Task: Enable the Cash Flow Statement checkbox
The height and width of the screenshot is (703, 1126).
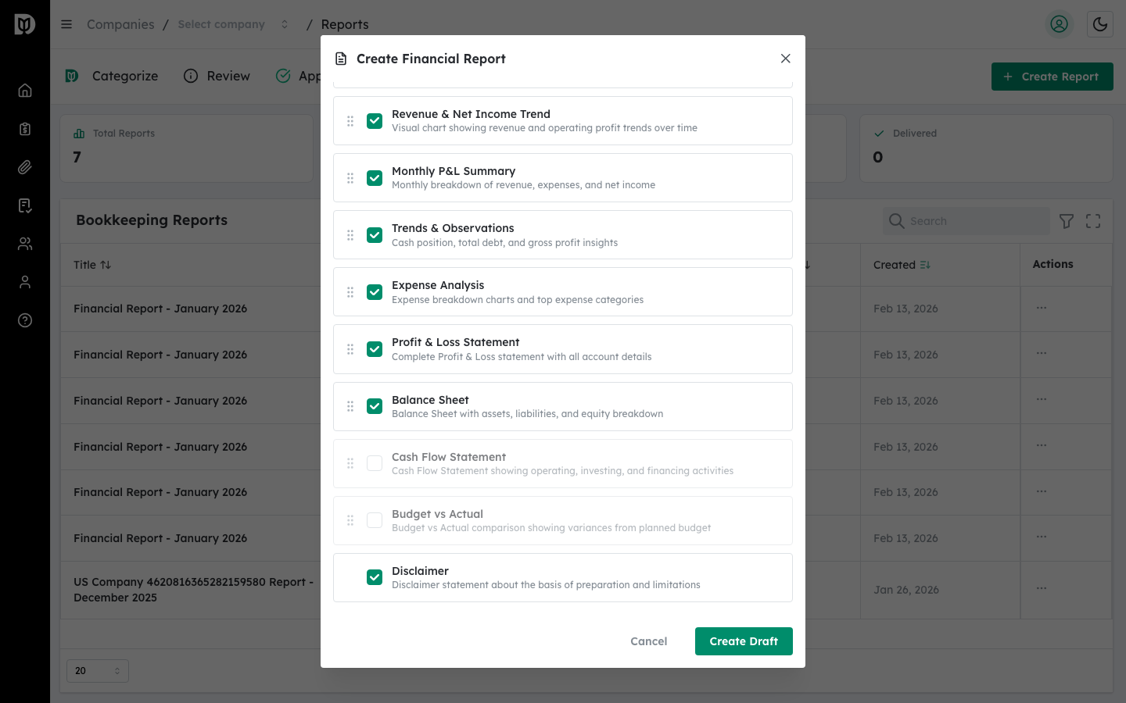Action: 375,463
